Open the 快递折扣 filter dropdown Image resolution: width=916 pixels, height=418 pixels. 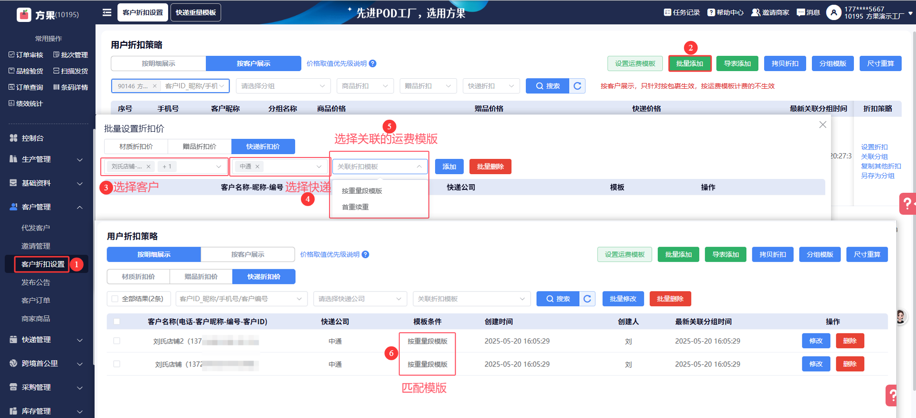coord(491,86)
